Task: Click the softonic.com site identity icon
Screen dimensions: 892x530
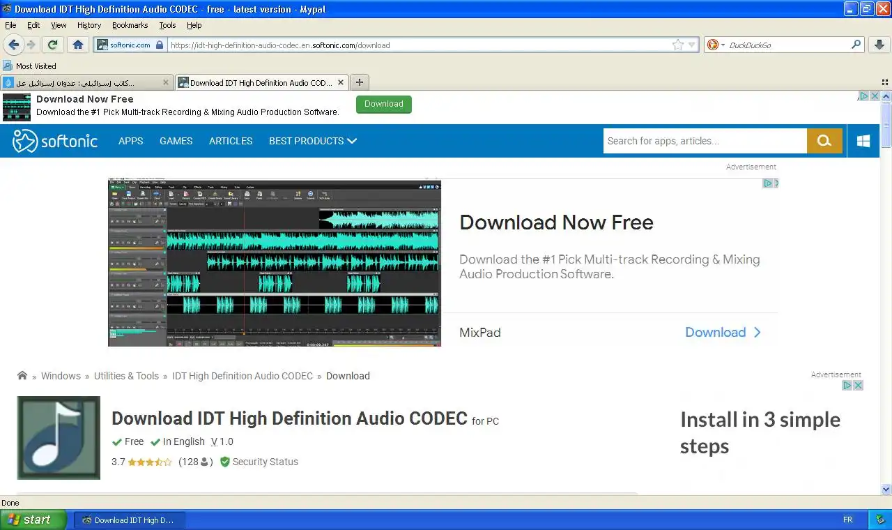Action: pos(102,45)
